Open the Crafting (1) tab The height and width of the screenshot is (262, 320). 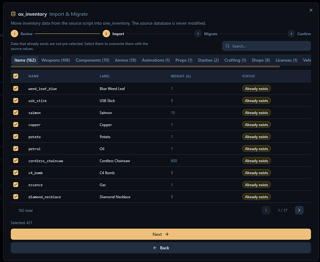point(235,60)
